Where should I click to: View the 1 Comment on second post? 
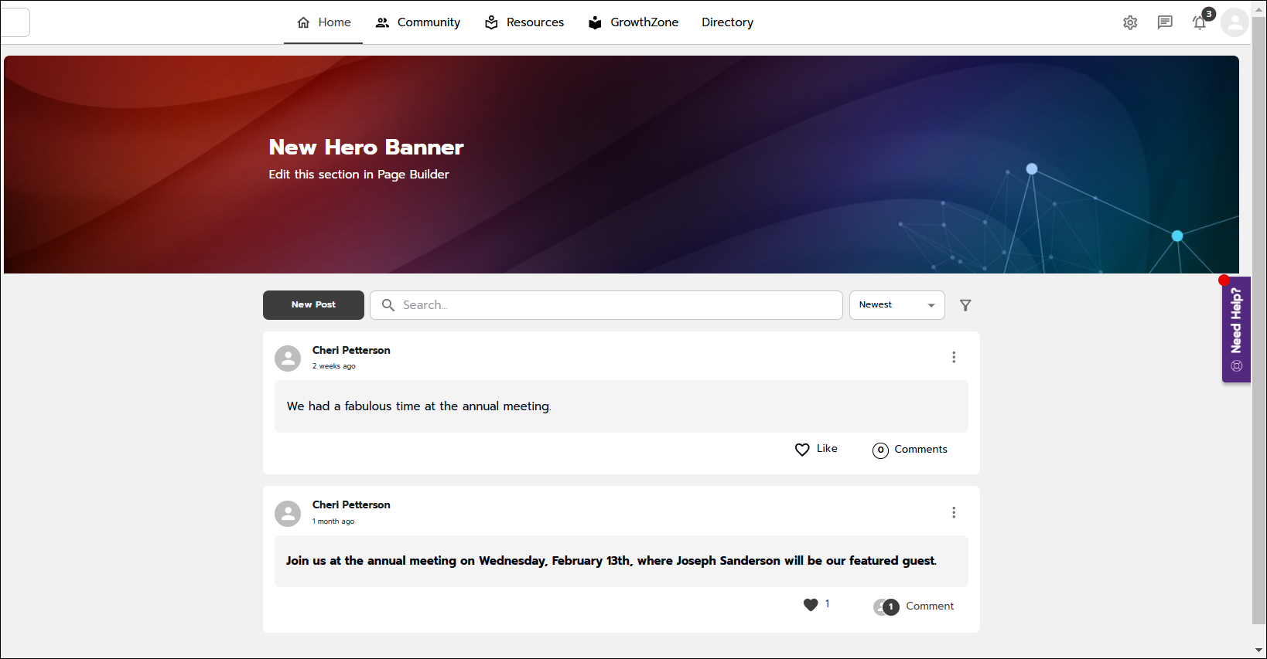click(x=914, y=606)
